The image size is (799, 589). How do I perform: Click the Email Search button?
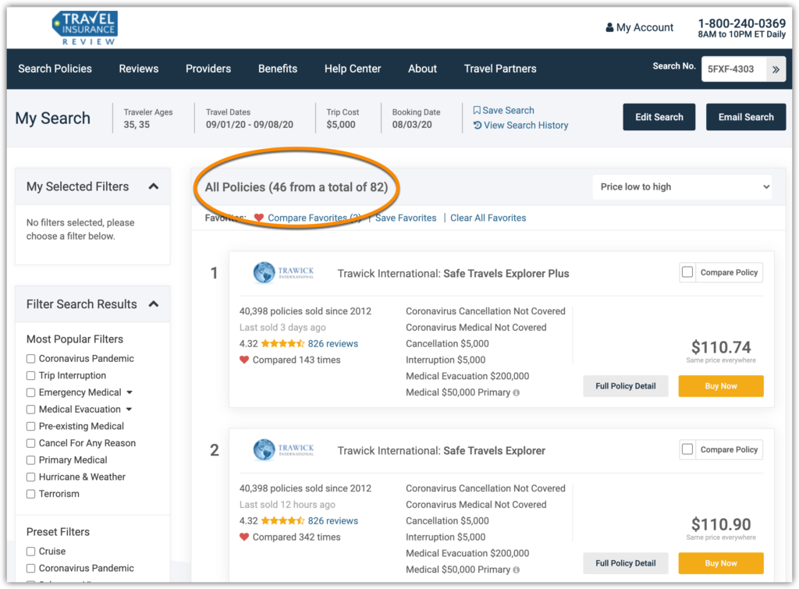click(x=746, y=117)
